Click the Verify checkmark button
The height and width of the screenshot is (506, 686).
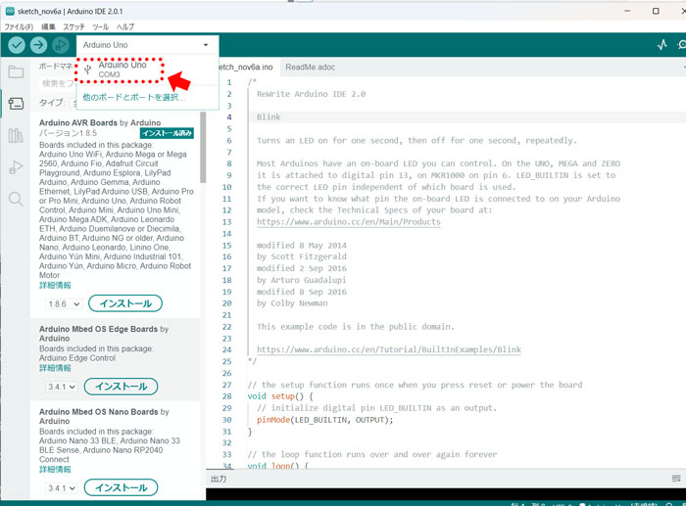point(17,45)
